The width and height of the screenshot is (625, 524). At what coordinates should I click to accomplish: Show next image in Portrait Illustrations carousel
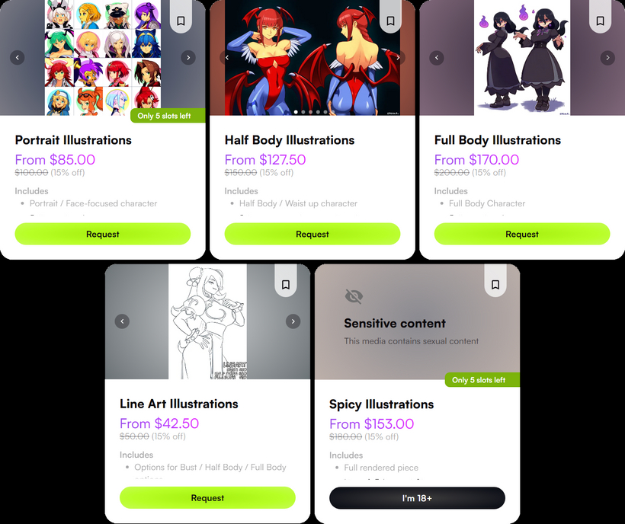pyautogui.click(x=188, y=57)
